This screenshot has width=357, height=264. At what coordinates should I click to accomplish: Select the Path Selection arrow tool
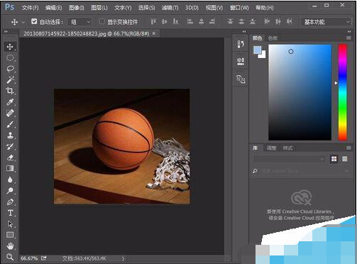[x=10, y=224]
